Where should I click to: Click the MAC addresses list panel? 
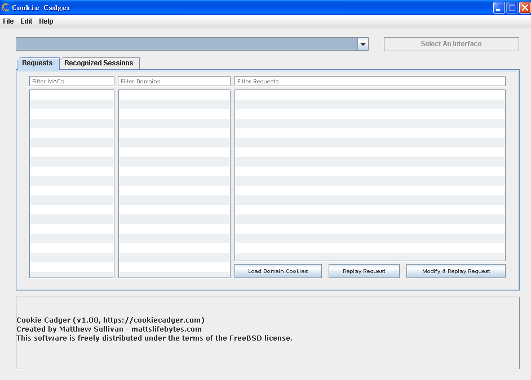(72, 184)
